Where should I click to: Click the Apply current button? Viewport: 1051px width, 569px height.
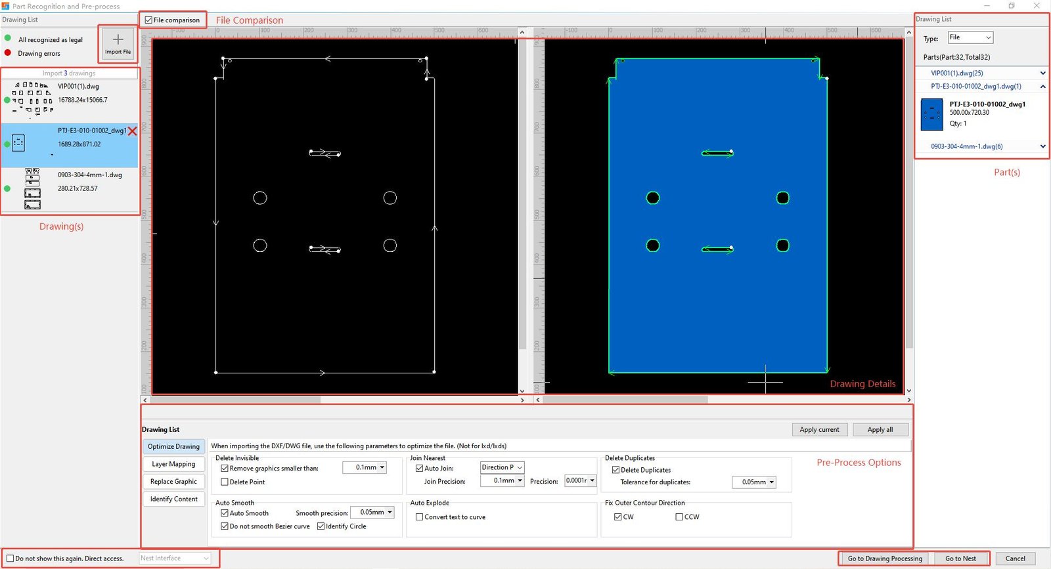point(819,429)
